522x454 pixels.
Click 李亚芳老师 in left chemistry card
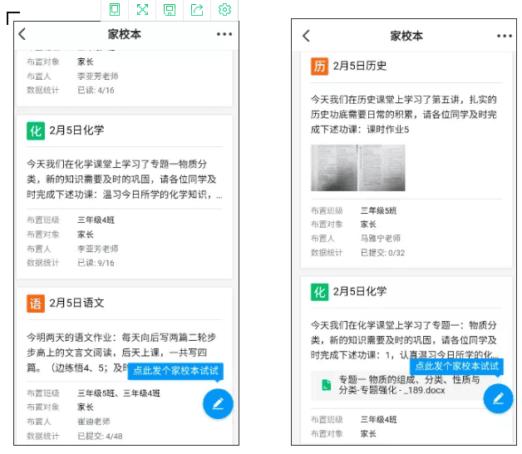point(98,249)
